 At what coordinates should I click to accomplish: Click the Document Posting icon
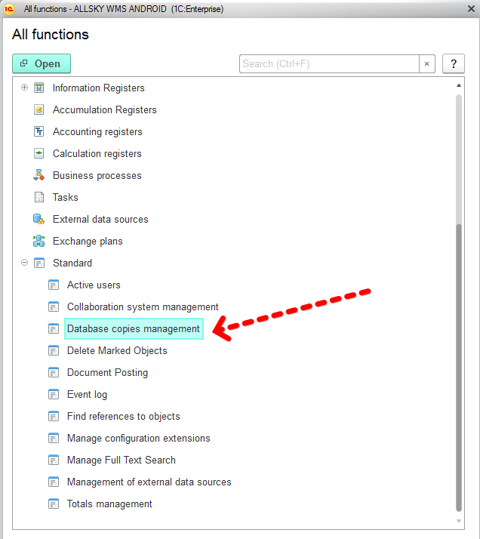pos(54,373)
